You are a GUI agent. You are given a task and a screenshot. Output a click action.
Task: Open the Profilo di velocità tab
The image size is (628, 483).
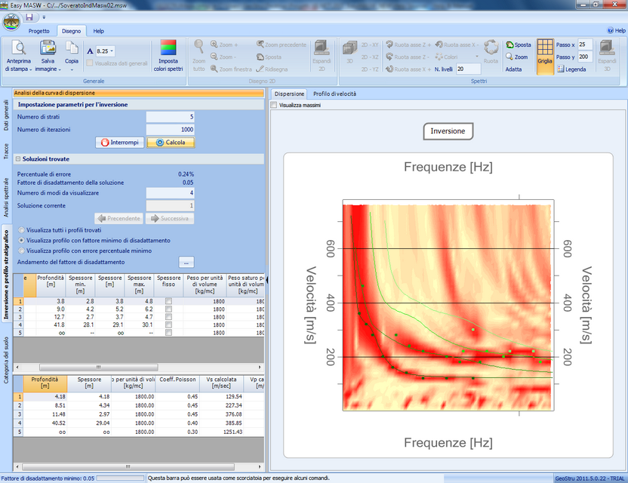coord(334,94)
